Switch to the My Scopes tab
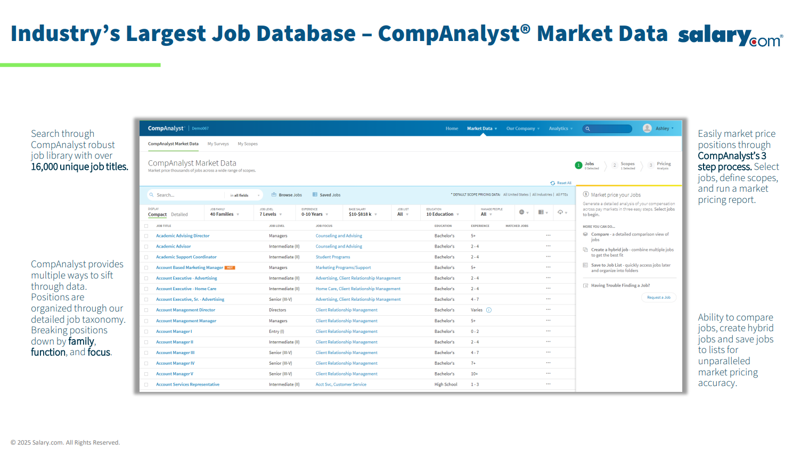The image size is (809, 451). 248,144
